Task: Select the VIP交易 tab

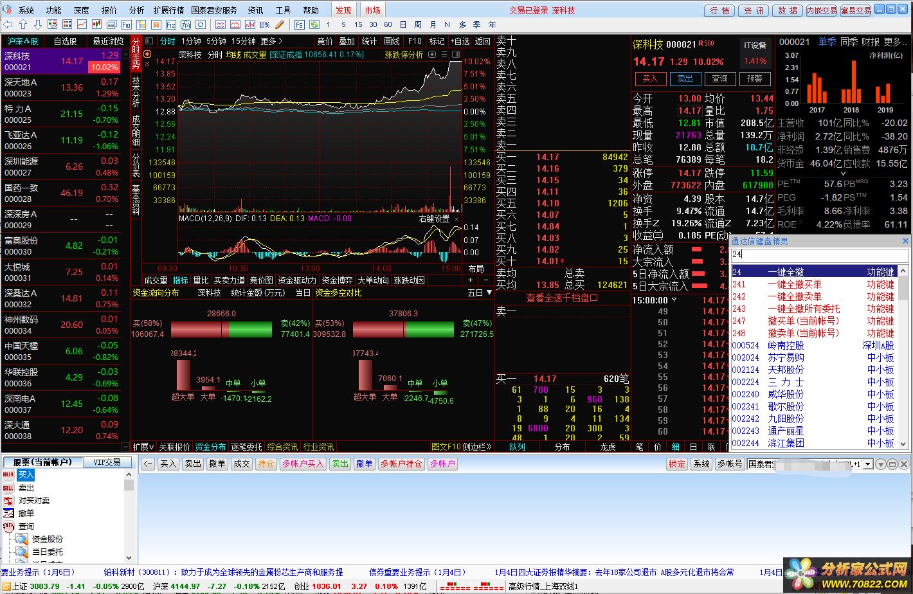Action: 107,462
